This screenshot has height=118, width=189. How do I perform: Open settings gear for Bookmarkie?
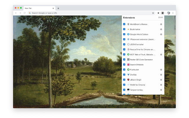(x=161, y=29)
